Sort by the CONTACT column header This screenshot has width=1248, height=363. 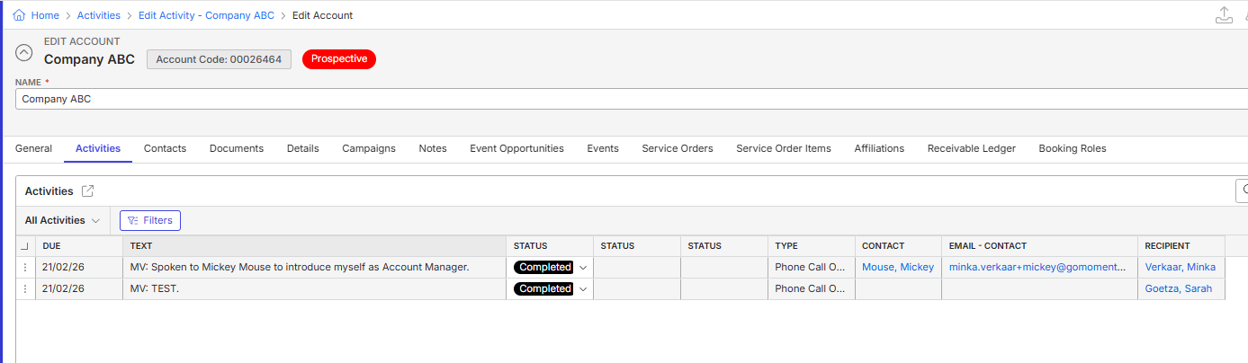tap(899, 246)
